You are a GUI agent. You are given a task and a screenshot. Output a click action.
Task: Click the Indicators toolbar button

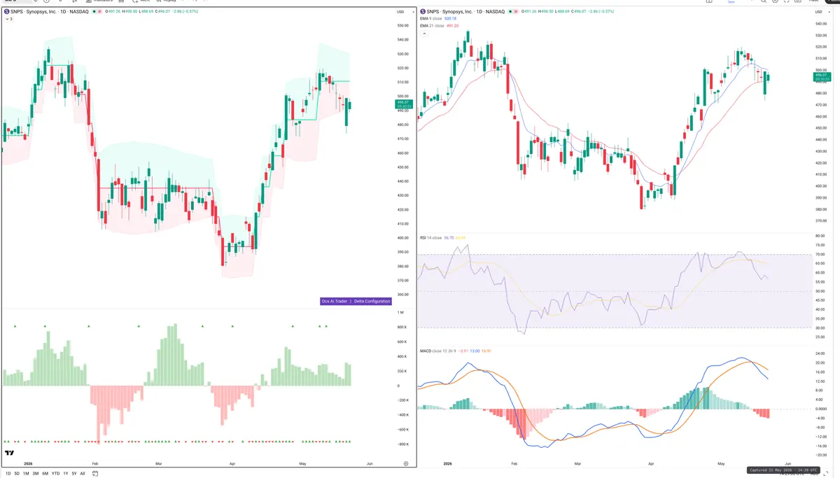[x=100, y=1]
